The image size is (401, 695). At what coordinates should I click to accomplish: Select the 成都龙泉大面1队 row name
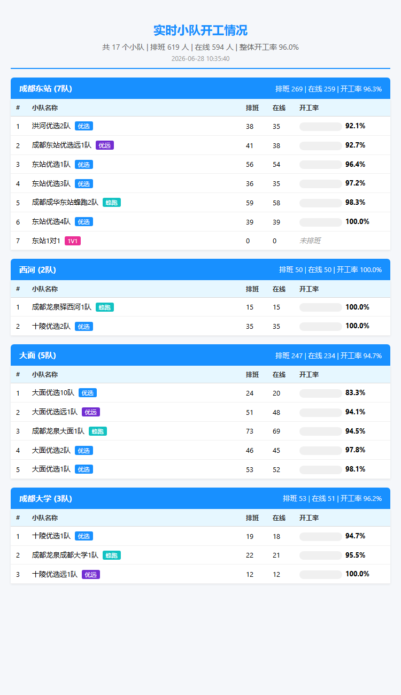coord(58,431)
